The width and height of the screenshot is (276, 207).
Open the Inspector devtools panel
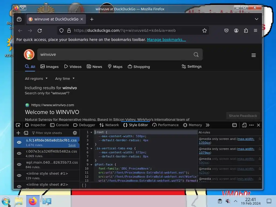[x=35, y=125]
